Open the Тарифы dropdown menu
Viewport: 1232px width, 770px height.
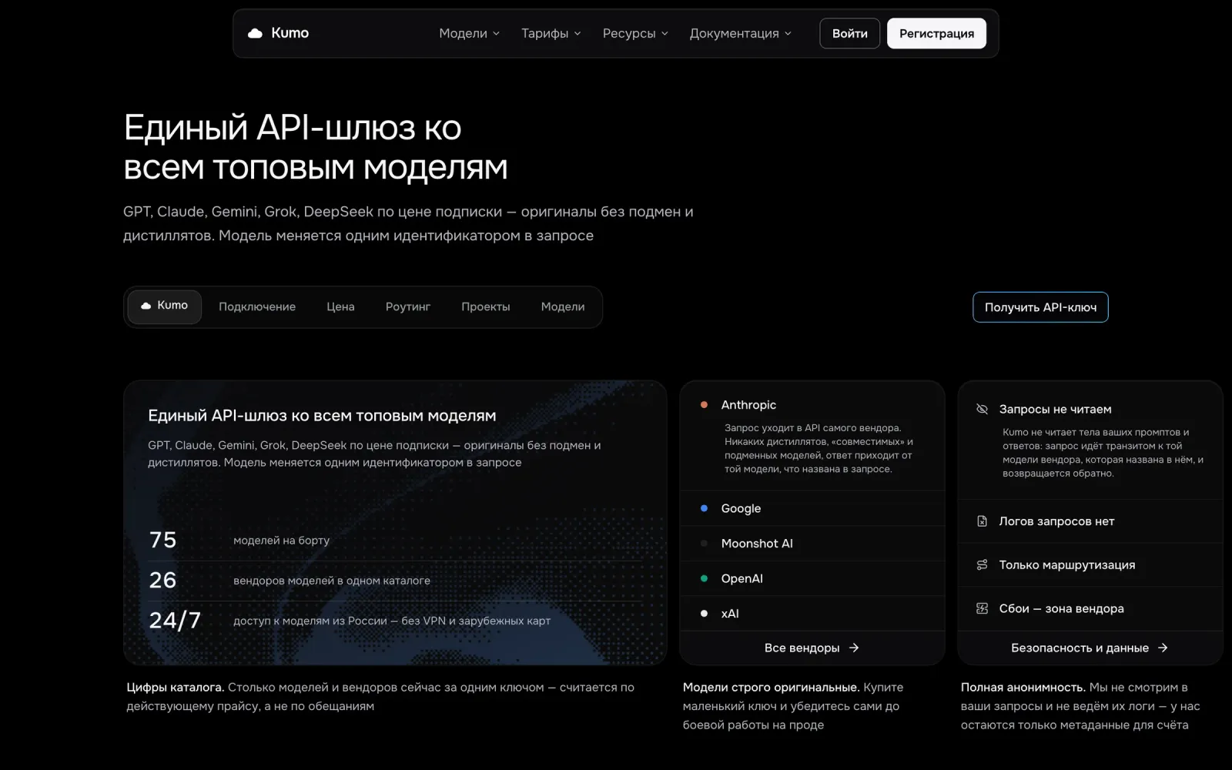point(551,33)
